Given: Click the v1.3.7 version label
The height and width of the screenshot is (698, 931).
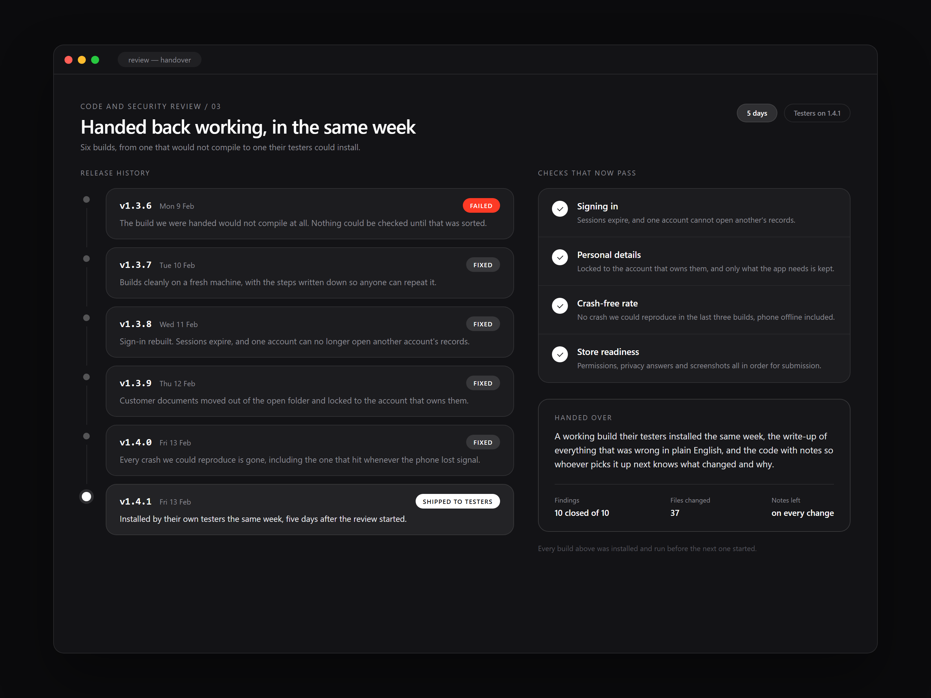Looking at the screenshot, I should click(x=136, y=265).
